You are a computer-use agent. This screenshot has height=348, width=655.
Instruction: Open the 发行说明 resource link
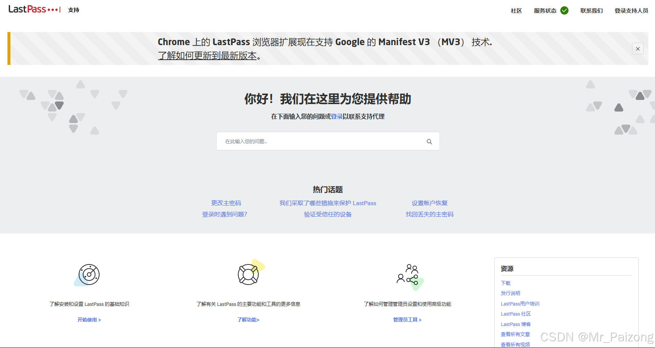click(x=510, y=293)
